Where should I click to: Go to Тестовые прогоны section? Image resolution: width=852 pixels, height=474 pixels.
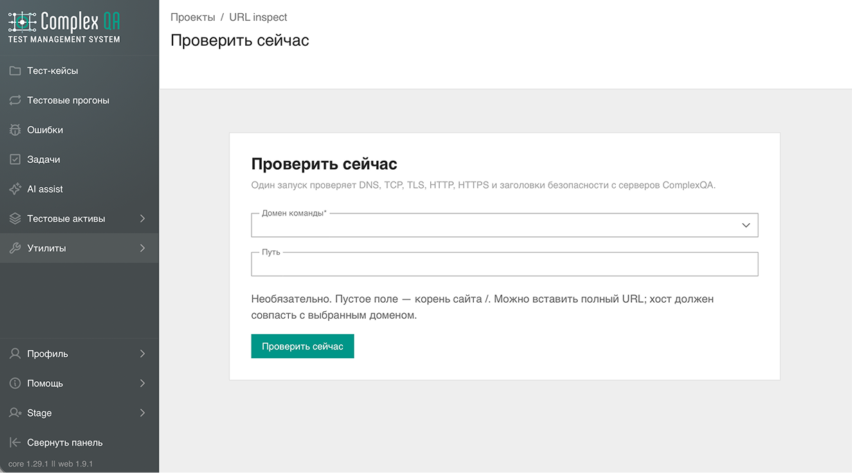pyautogui.click(x=80, y=100)
